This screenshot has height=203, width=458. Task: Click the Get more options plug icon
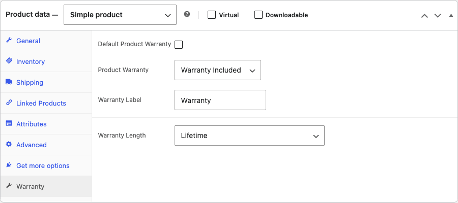pyautogui.click(x=9, y=165)
